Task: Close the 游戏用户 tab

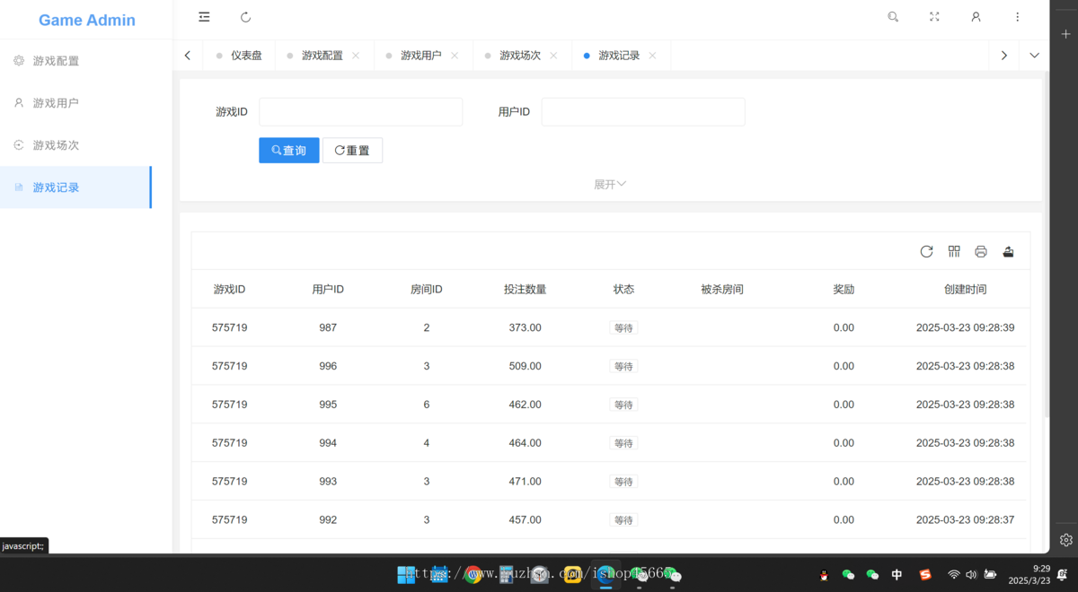Action: (455, 56)
